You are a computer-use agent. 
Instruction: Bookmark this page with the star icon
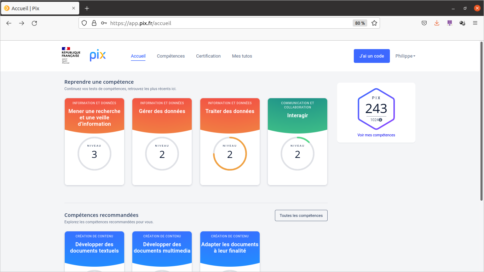click(374, 23)
